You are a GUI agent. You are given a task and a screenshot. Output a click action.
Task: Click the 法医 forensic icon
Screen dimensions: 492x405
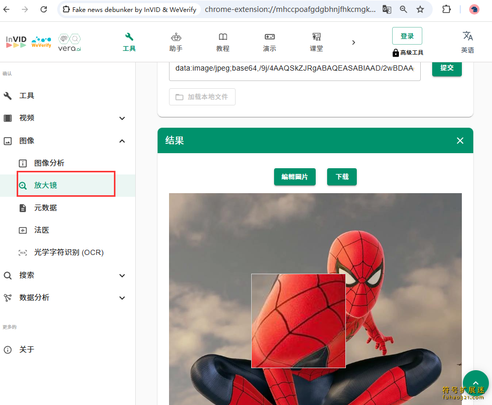(x=22, y=231)
